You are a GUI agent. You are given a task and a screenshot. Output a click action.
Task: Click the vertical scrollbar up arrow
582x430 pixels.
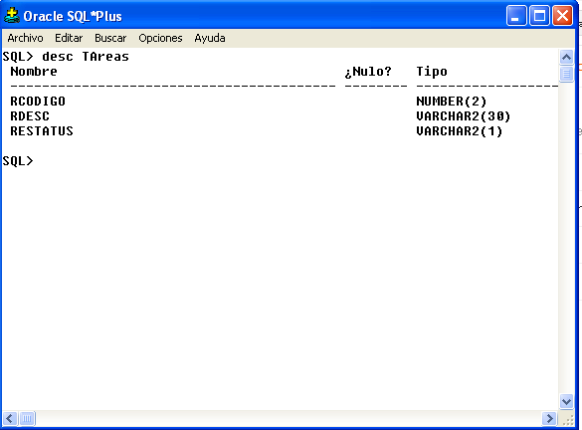(566, 57)
